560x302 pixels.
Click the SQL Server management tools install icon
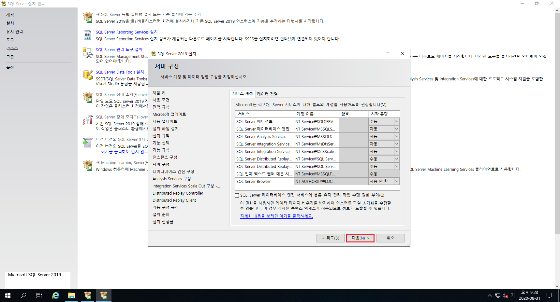point(88,53)
